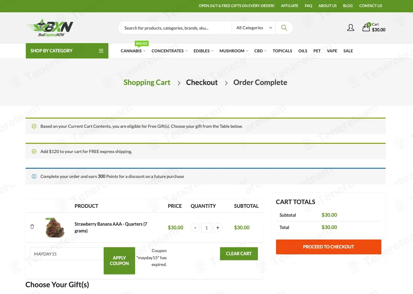Viewport: 413px width, 294px height.
Task: Click the Shopping Cart breadcrumb step
Action: [x=147, y=83]
